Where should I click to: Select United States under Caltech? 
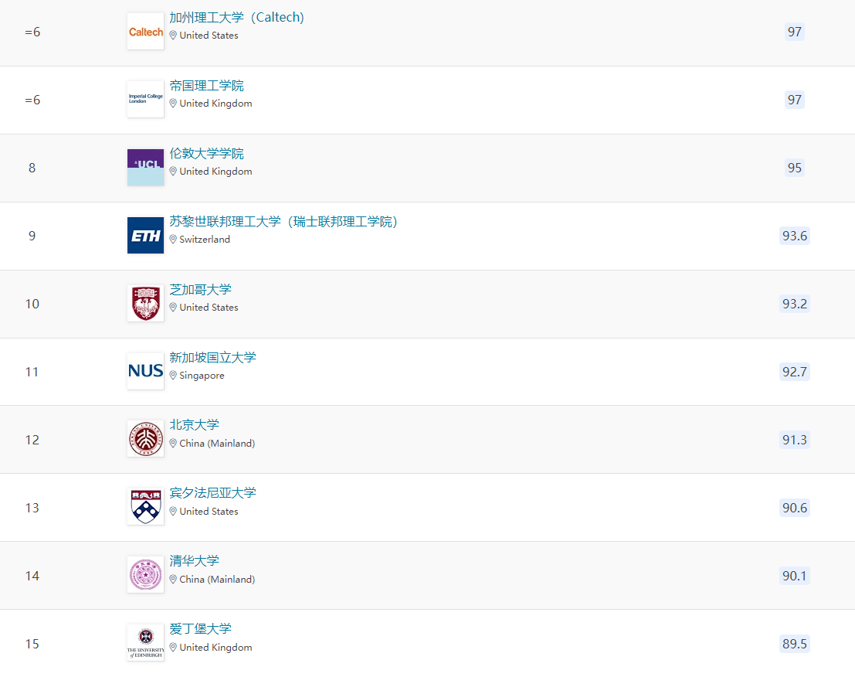[x=209, y=36]
